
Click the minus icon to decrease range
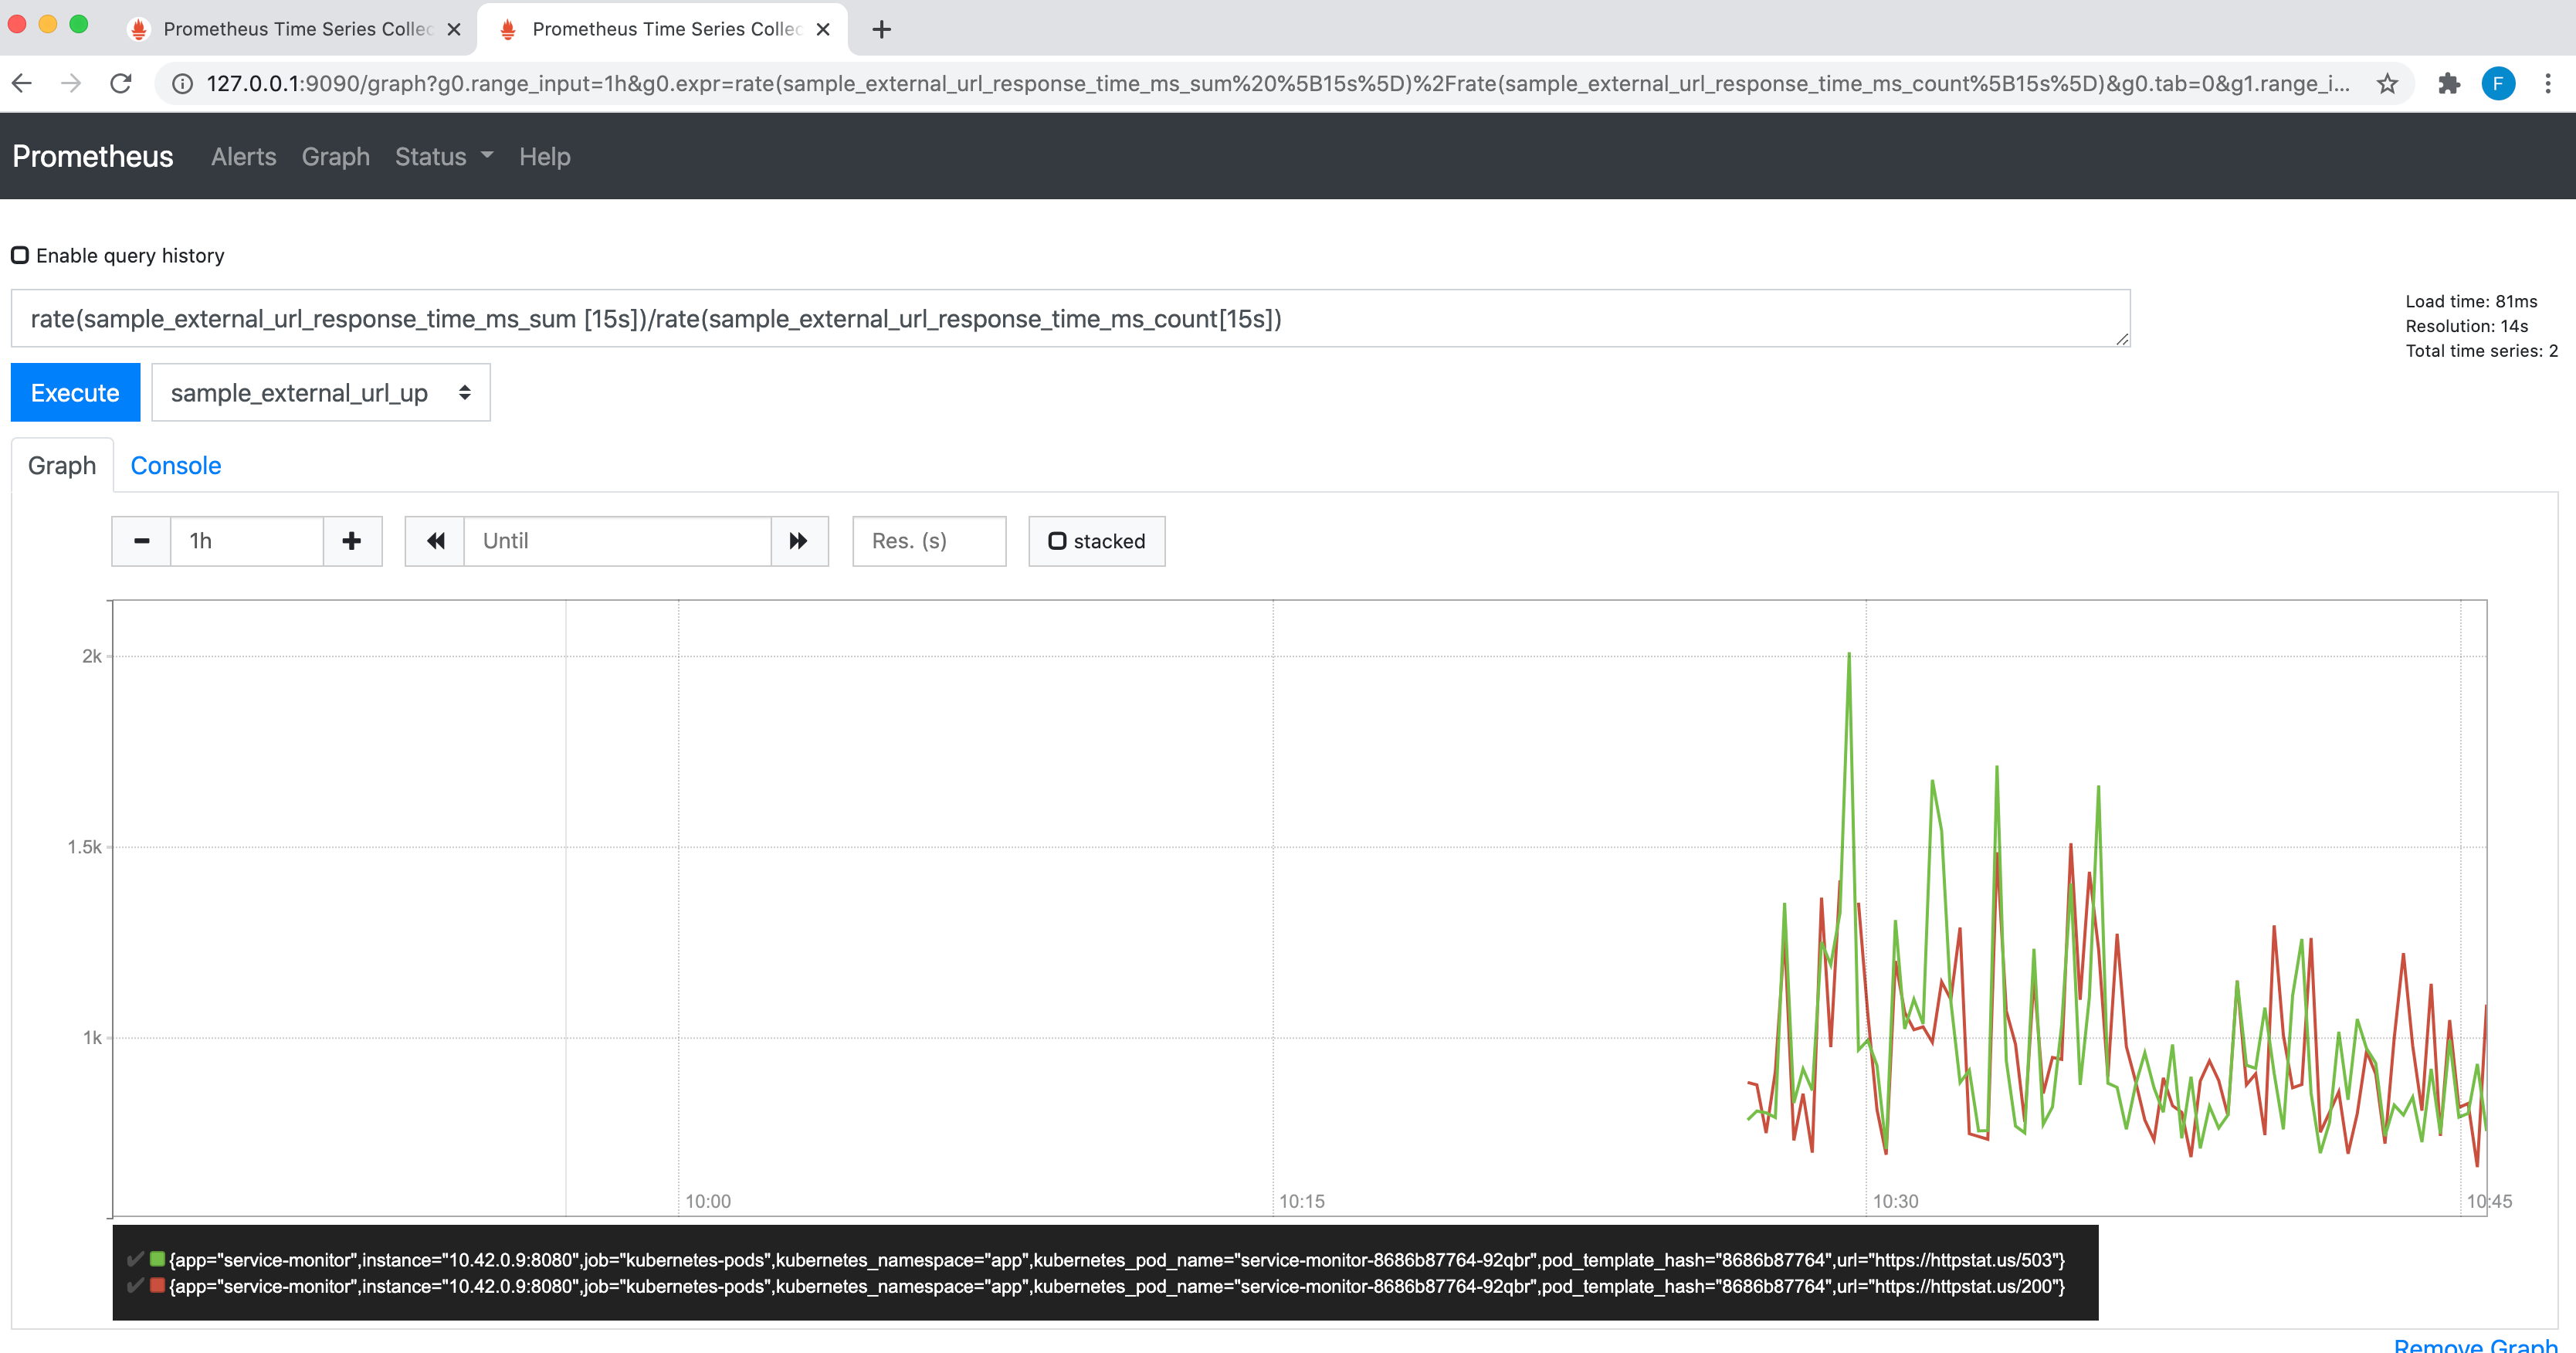click(141, 541)
